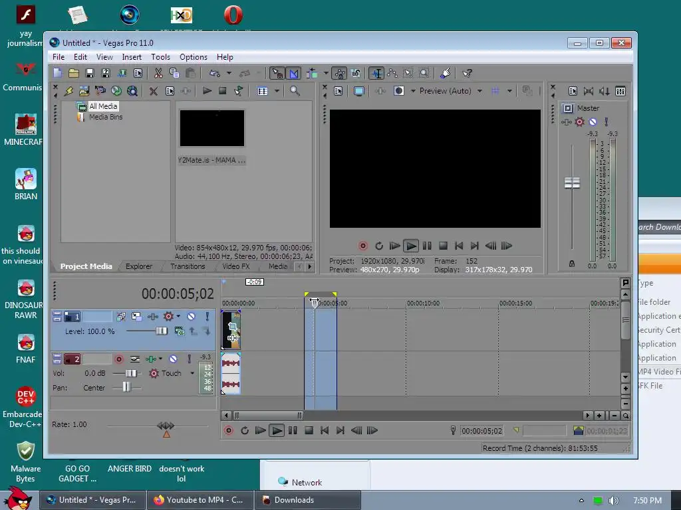The image size is (681, 510).
Task: Click Record in the timeline transport bar
Action: pos(229,430)
